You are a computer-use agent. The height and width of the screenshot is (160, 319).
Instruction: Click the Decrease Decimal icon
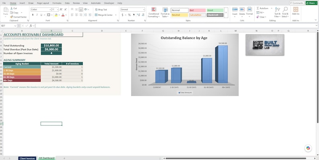pyautogui.click(x=143, y=15)
